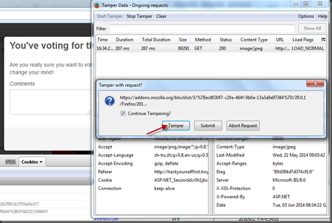
Task: Submit the request without tampering
Action: coord(208,125)
